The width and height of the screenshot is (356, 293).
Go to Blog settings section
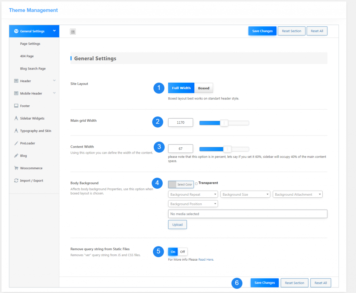[23, 156]
